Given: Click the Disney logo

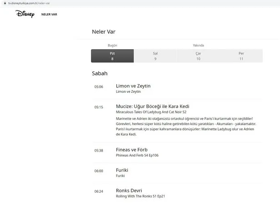Looking at the screenshot, I should point(25,14).
